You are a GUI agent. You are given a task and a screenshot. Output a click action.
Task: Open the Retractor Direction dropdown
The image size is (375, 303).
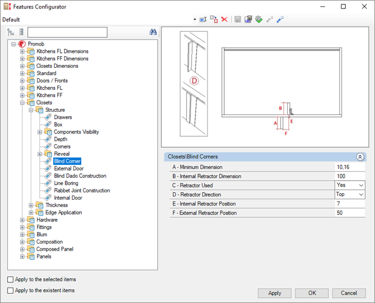pyautogui.click(x=361, y=195)
